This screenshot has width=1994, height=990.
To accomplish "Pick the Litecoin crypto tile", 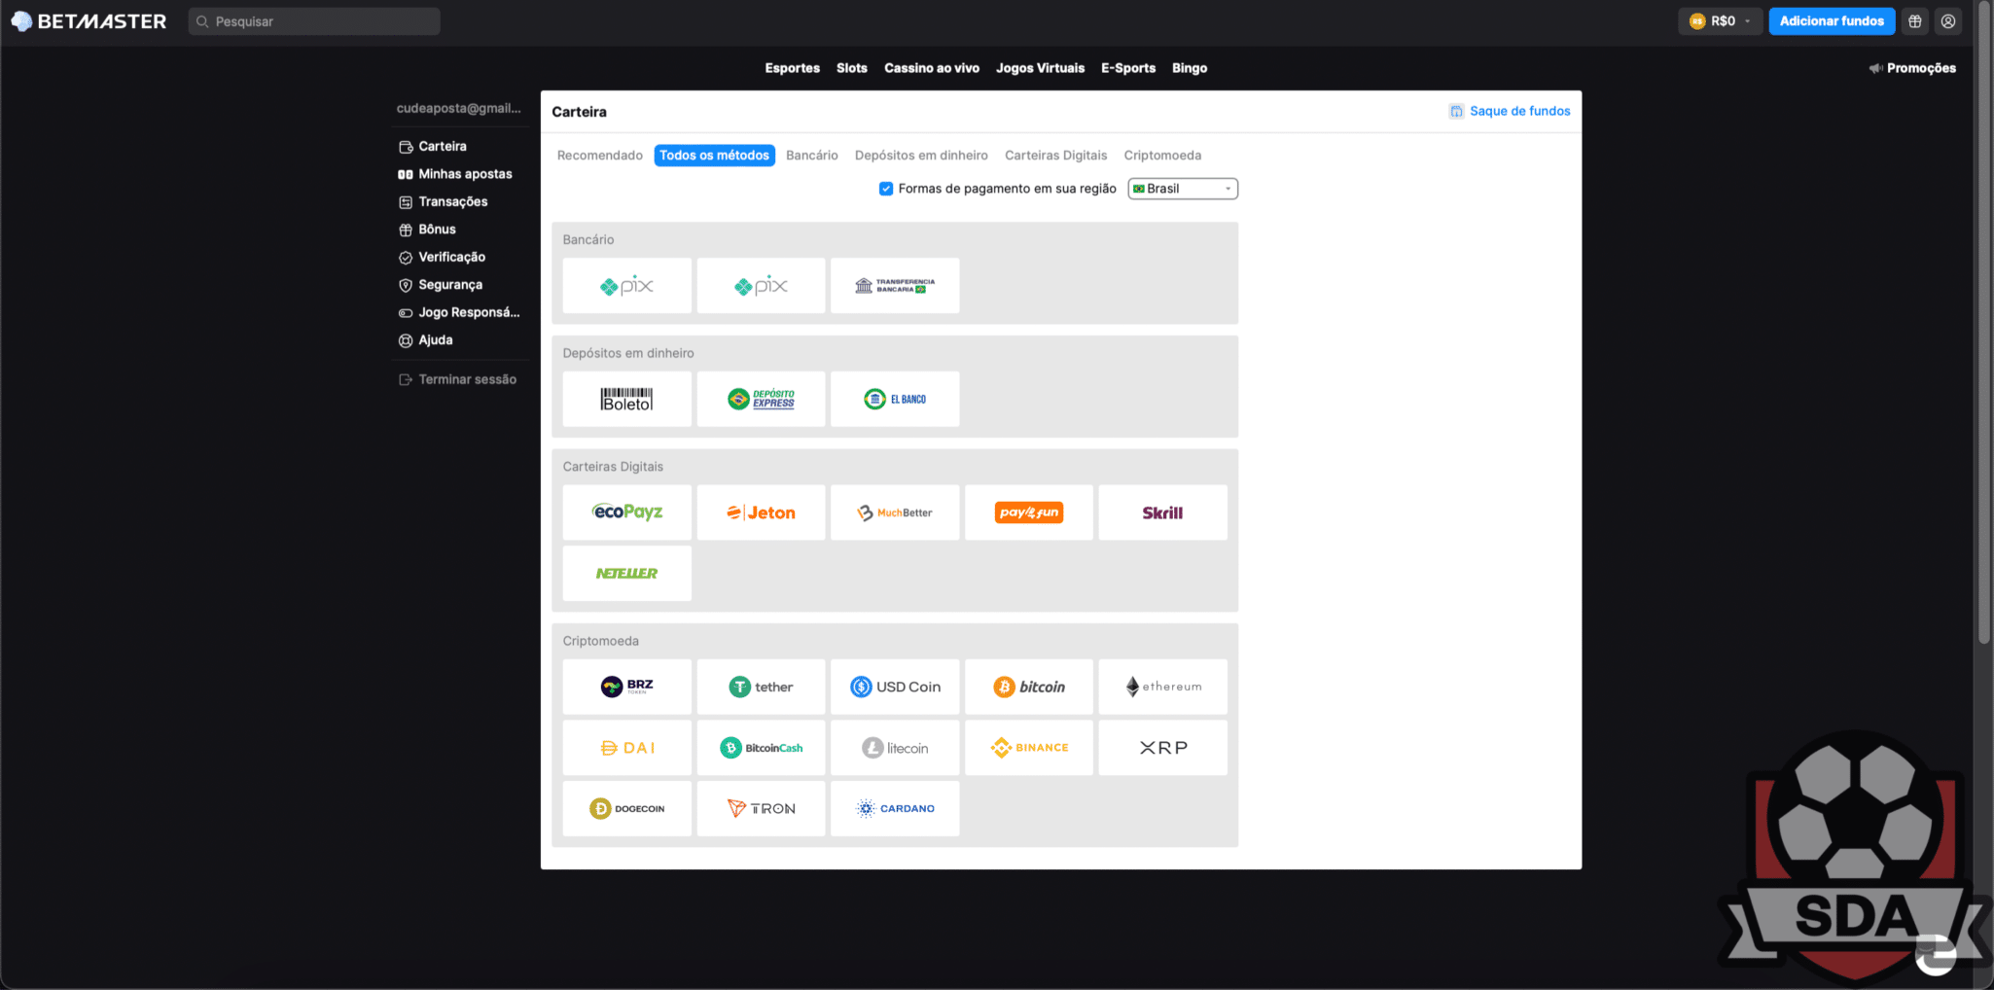I will click(x=895, y=748).
